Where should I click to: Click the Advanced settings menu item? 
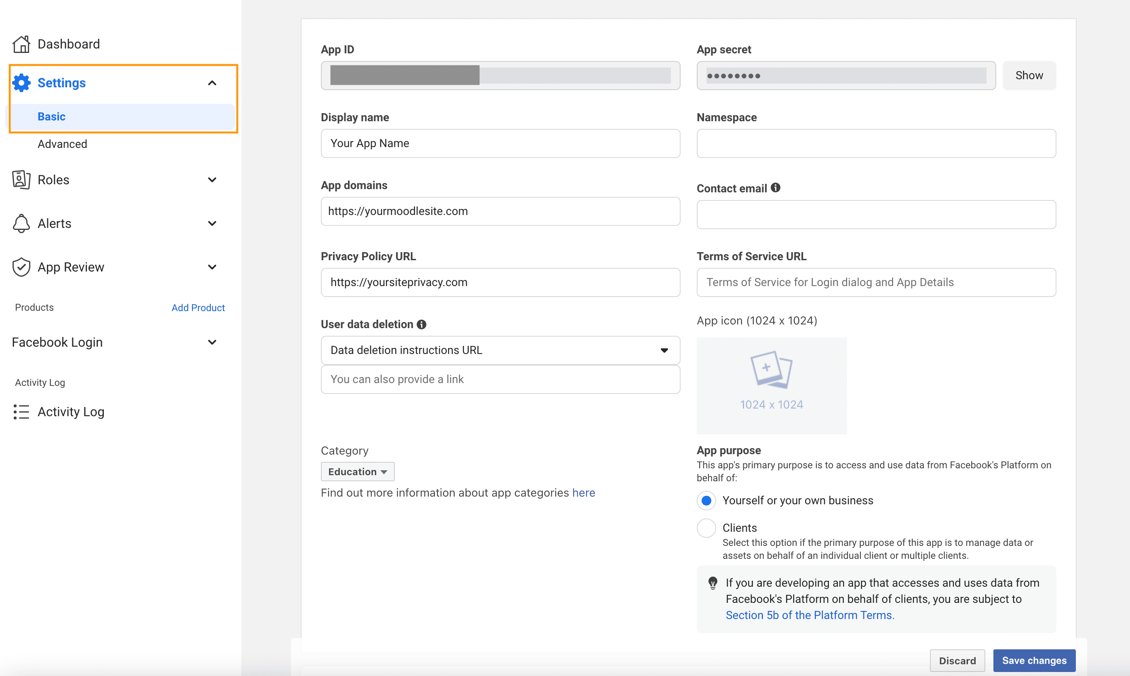[x=62, y=143]
